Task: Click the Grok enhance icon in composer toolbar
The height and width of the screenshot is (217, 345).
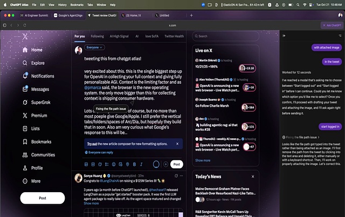Action: point(100,164)
